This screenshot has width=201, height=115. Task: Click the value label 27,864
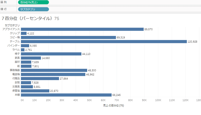[64, 79]
